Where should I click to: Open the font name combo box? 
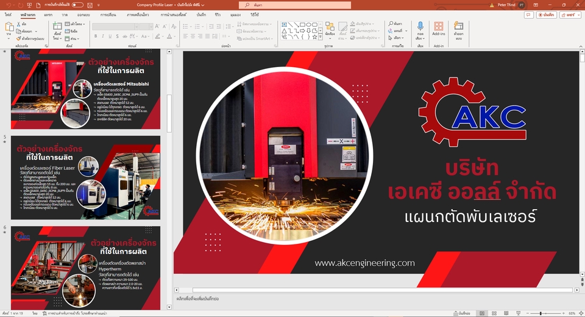tap(116, 26)
